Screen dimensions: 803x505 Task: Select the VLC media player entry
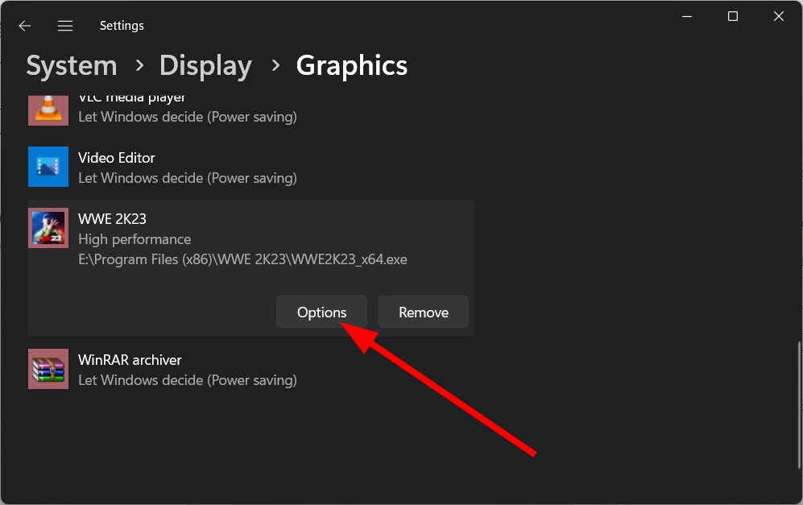242,110
